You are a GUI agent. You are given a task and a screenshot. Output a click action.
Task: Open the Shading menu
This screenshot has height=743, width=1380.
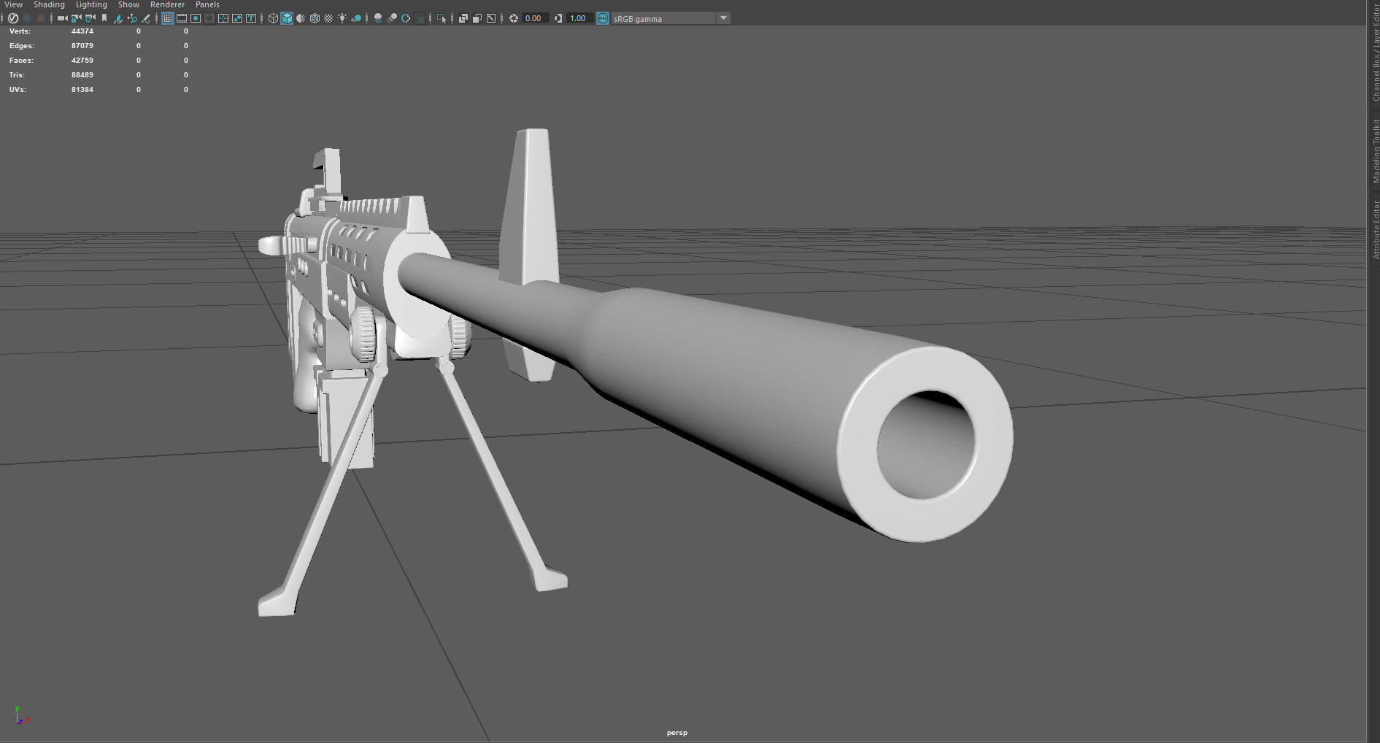pos(49,4)
